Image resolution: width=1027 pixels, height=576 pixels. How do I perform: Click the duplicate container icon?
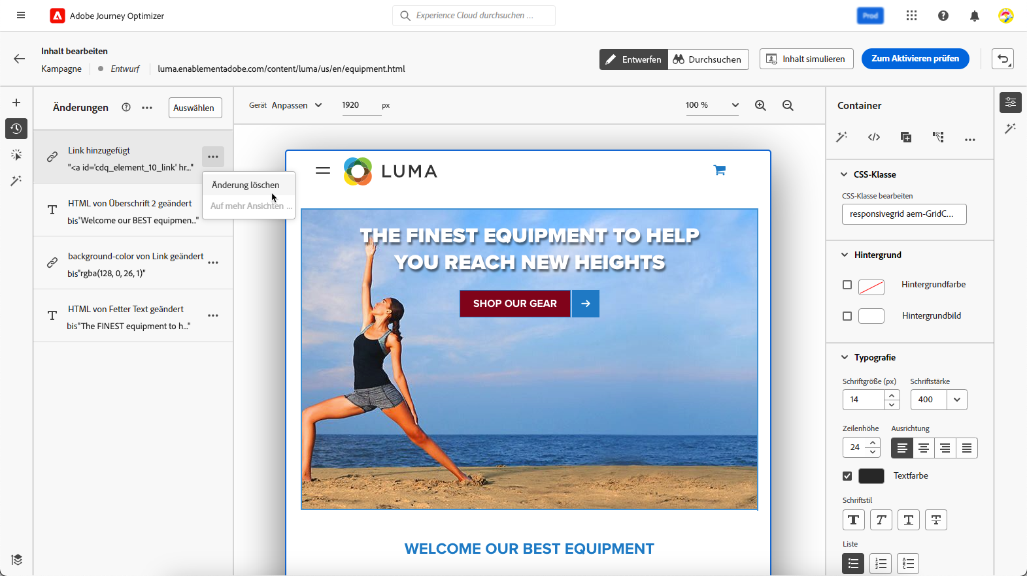(x=906, y=137)
